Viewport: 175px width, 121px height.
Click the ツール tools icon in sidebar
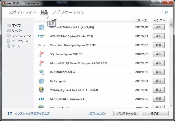[9, 46]
